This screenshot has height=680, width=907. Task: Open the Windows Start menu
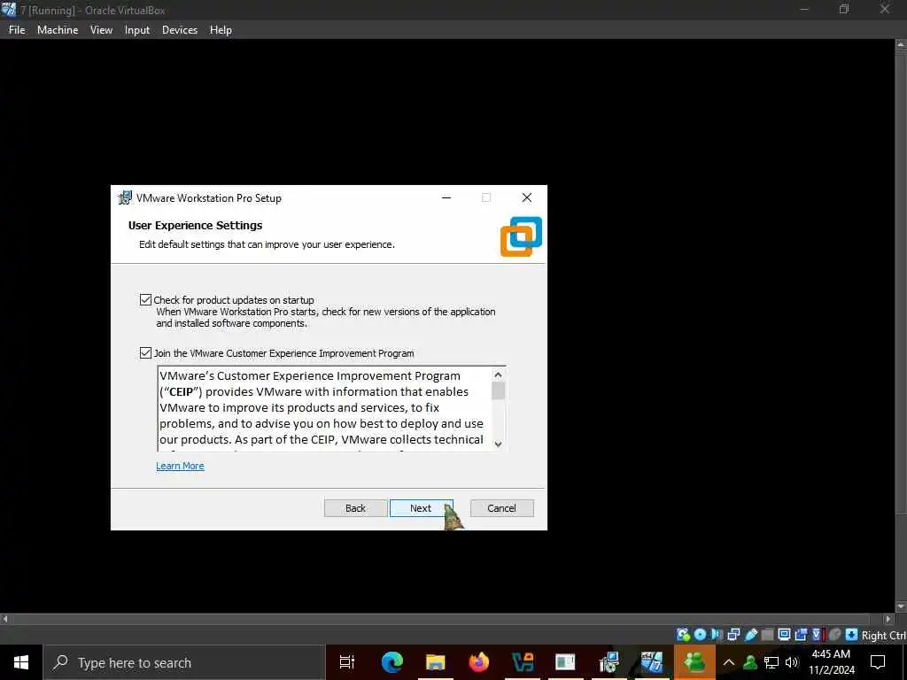pos(21,662)
